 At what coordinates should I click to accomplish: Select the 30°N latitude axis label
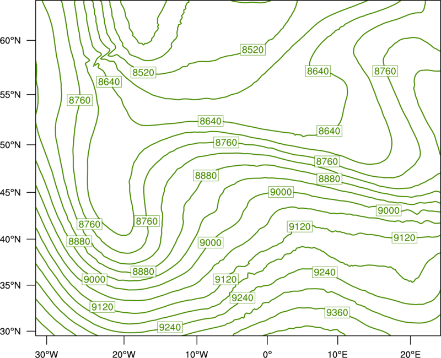point(10,332)
